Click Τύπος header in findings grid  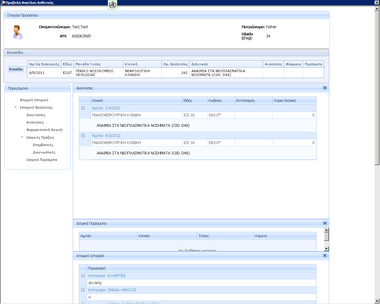225,236
